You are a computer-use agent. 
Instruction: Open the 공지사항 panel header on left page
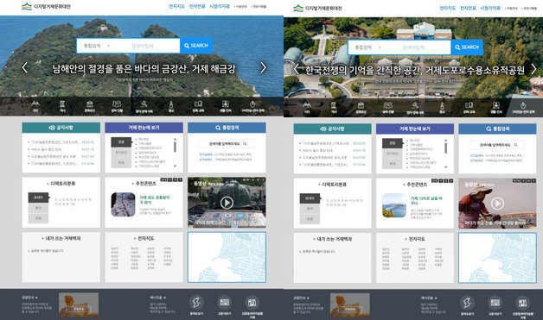pyautogui.click(x=61, y=128)
